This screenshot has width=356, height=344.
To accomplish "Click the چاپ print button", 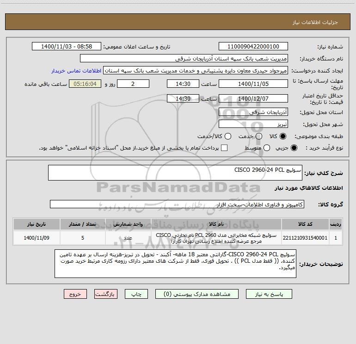I will point(136,294).
